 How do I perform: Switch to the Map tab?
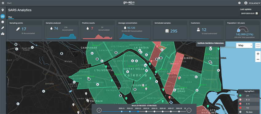10,17
